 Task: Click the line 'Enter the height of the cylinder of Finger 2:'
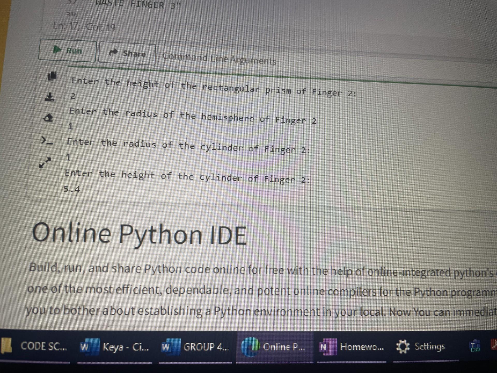click(x=187, y=176)
